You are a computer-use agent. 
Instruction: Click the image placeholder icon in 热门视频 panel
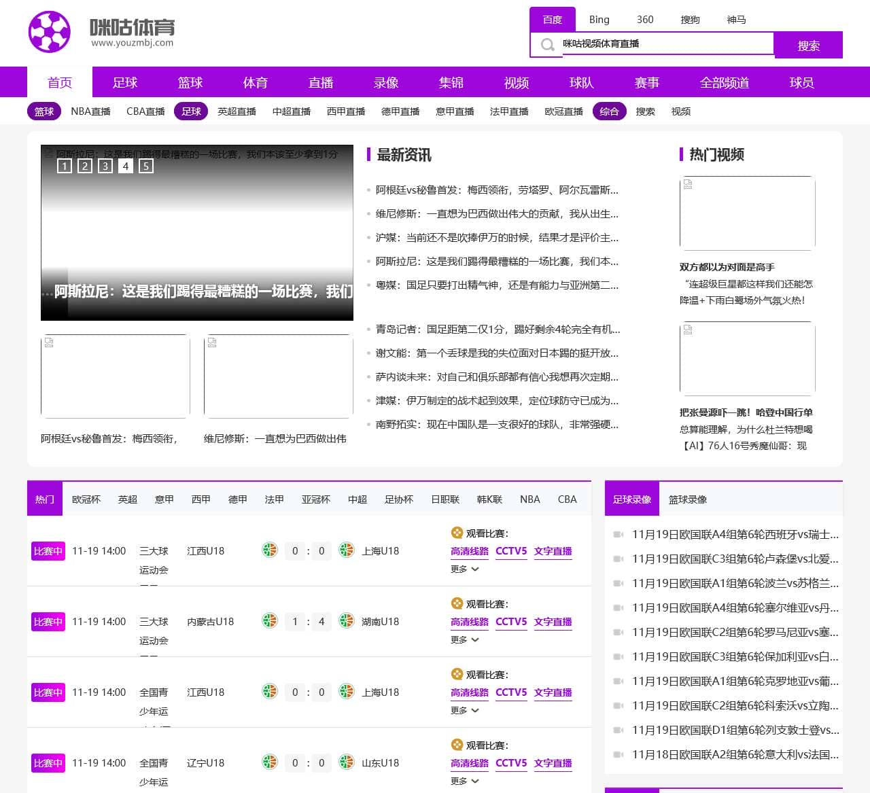(689, 183)
